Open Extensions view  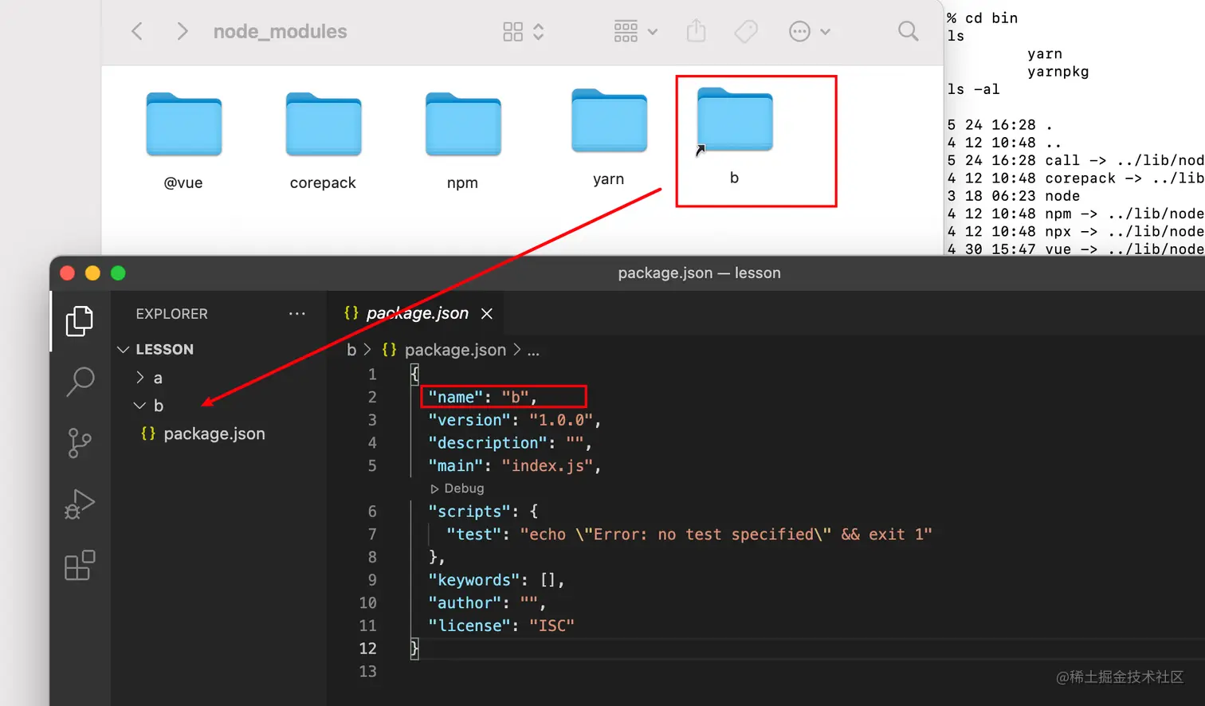point(80,566)
